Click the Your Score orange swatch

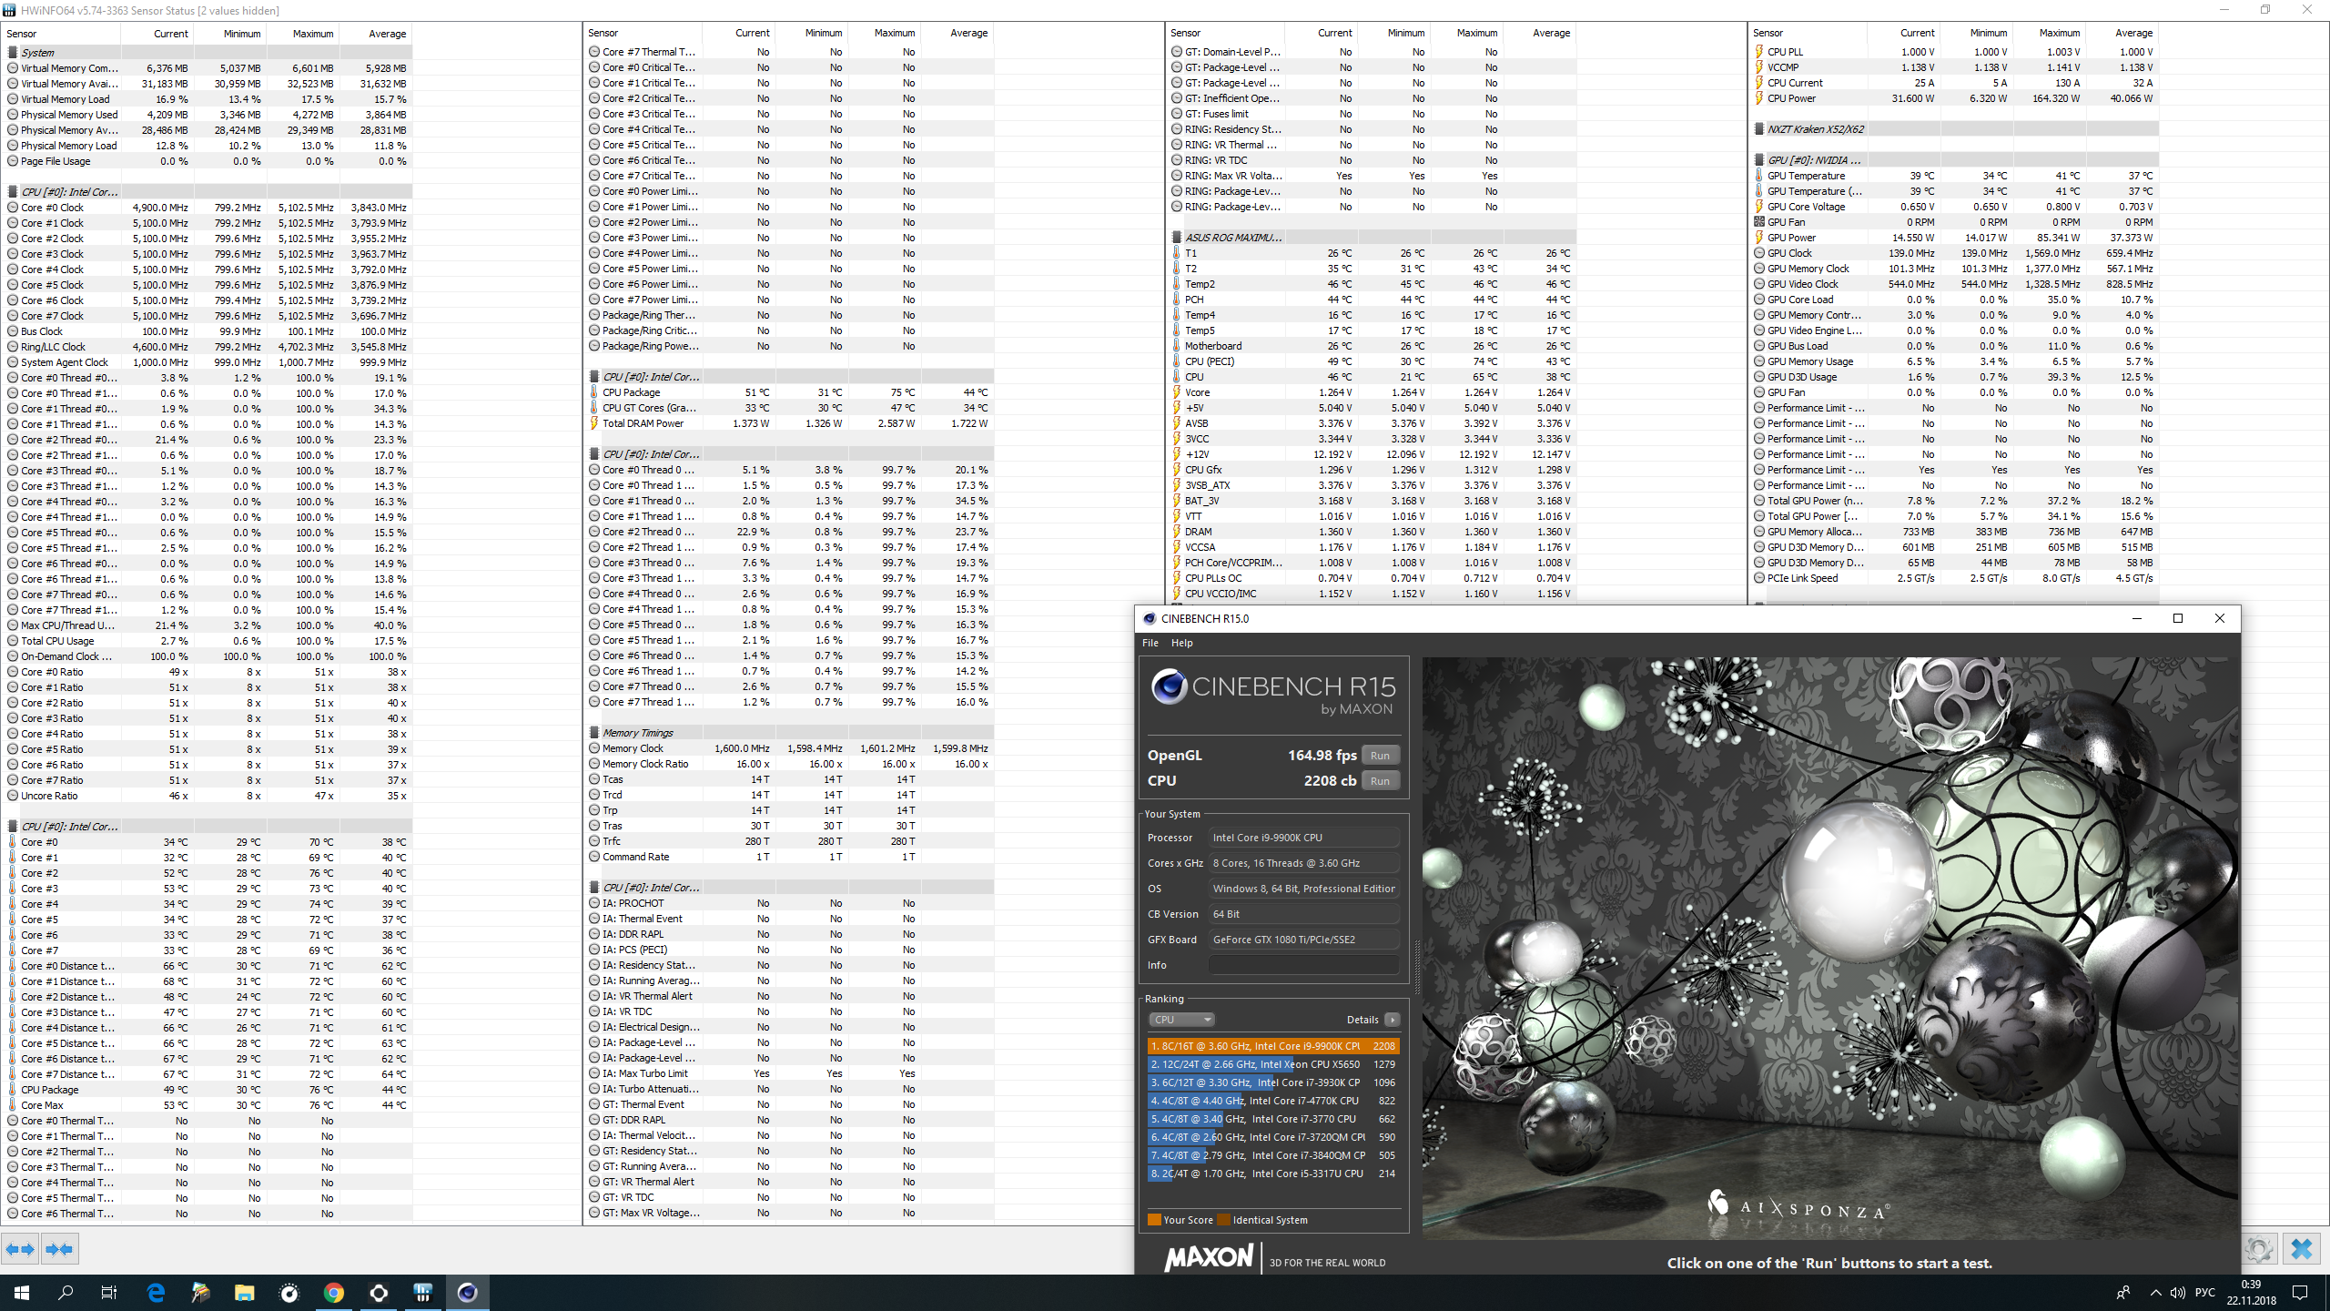(1154, 1220)
